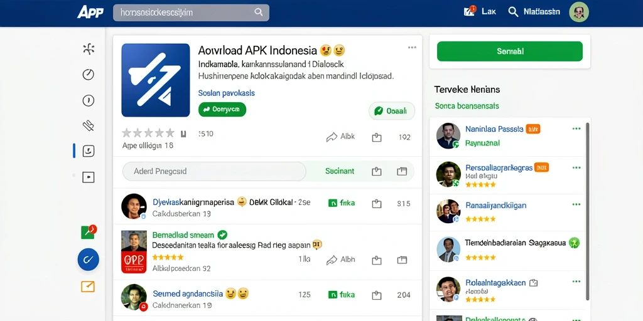This screenshot has width=643, height=321.
Task: Open Naninlaa Passia profile
Action: (x=494, y=129)
